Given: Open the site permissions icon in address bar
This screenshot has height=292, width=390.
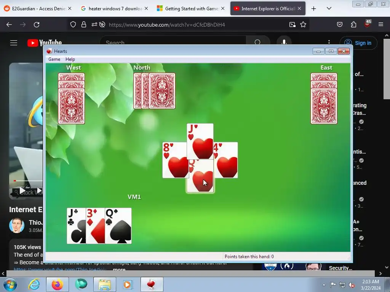Looking at the screenshot, I should click(94, 24).
